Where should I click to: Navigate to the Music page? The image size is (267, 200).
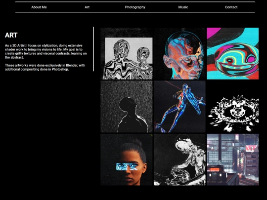[183, 7]
